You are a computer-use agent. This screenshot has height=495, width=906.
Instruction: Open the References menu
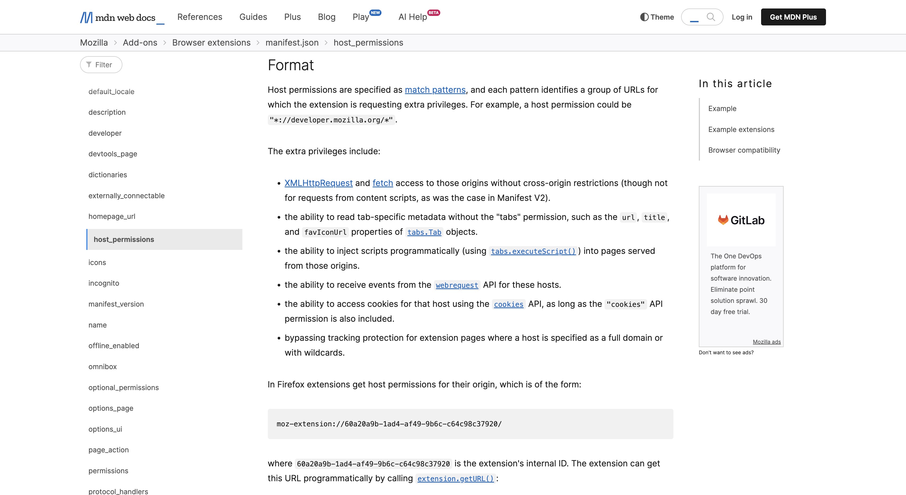pyautogui.click(x=199, y=17)
